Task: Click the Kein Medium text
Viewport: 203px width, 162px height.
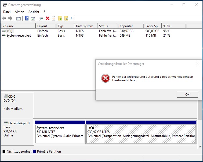Action: click(x=13, y=108)
